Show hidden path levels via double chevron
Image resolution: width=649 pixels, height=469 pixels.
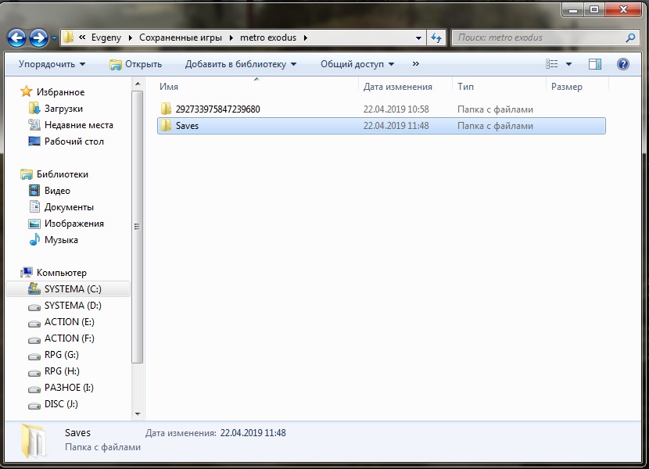tap(82, 38)
